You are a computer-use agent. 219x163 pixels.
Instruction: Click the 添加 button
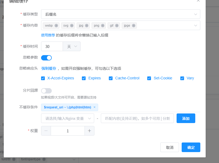point(186,119)
